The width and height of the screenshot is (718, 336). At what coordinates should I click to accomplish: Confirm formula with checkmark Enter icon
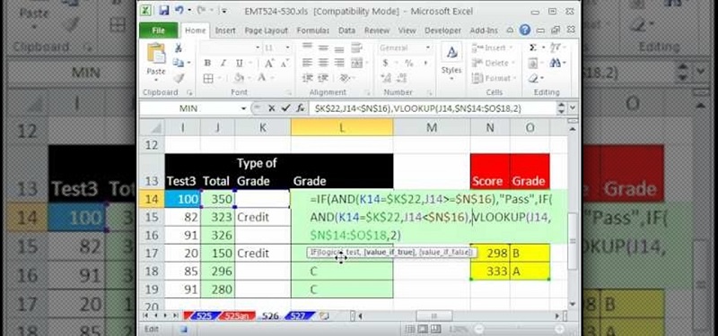pyautogui.click(x=286, y=108)
